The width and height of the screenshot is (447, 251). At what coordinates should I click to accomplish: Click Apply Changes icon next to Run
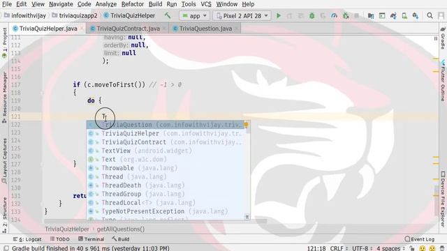pos(289,15)
